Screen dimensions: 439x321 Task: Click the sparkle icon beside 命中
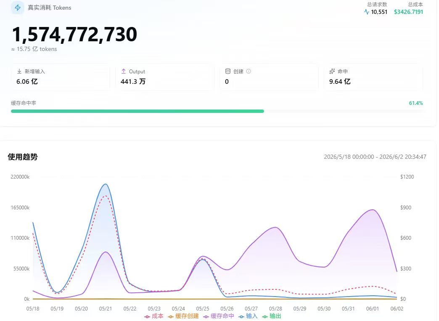tap(332, 71)
